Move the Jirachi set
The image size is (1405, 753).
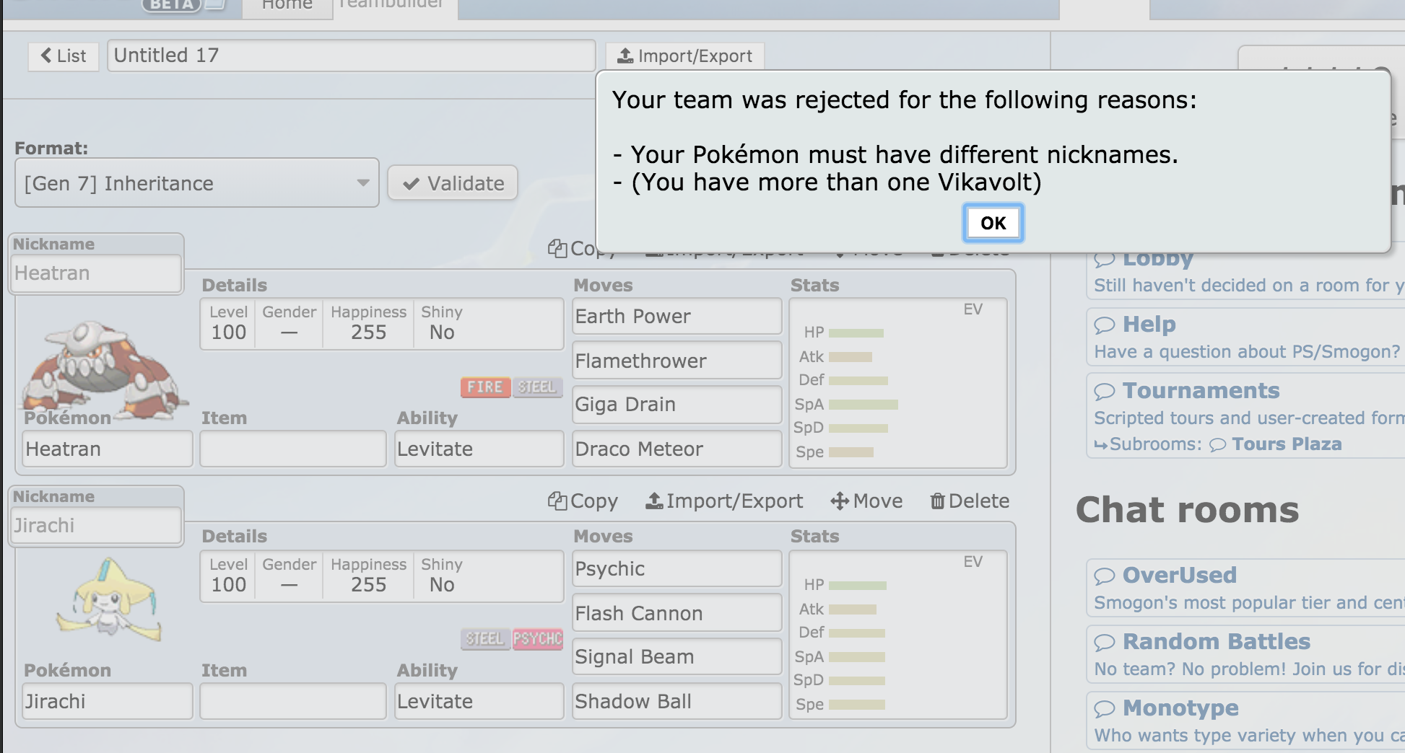coord(866,501)
